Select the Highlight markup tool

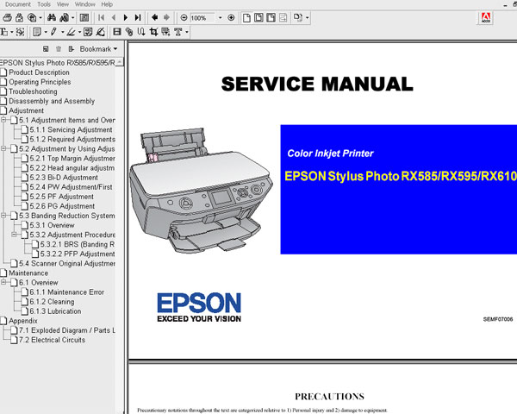[71, 32]
